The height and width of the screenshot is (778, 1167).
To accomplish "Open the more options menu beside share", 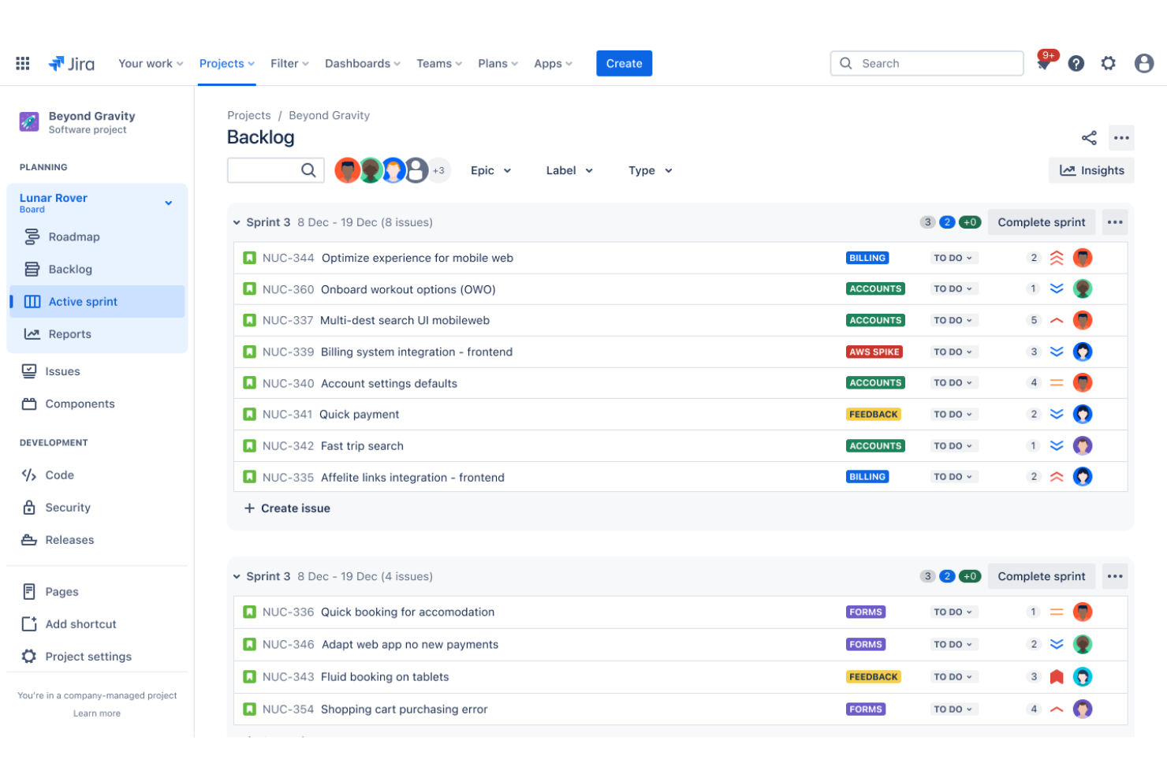I will (x=1121, y=138).
